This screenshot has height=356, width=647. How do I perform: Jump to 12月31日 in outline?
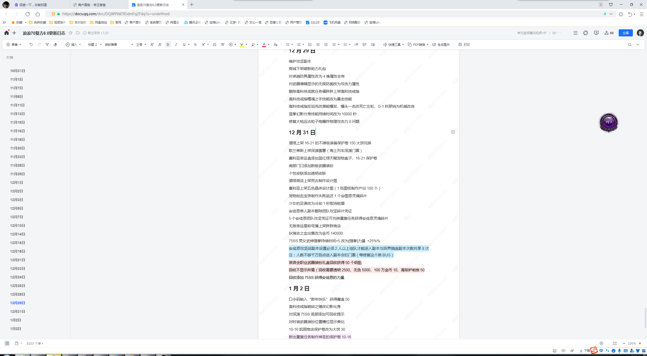[17, 312]
